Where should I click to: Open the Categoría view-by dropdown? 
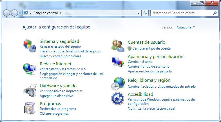(x=186, y=27)
